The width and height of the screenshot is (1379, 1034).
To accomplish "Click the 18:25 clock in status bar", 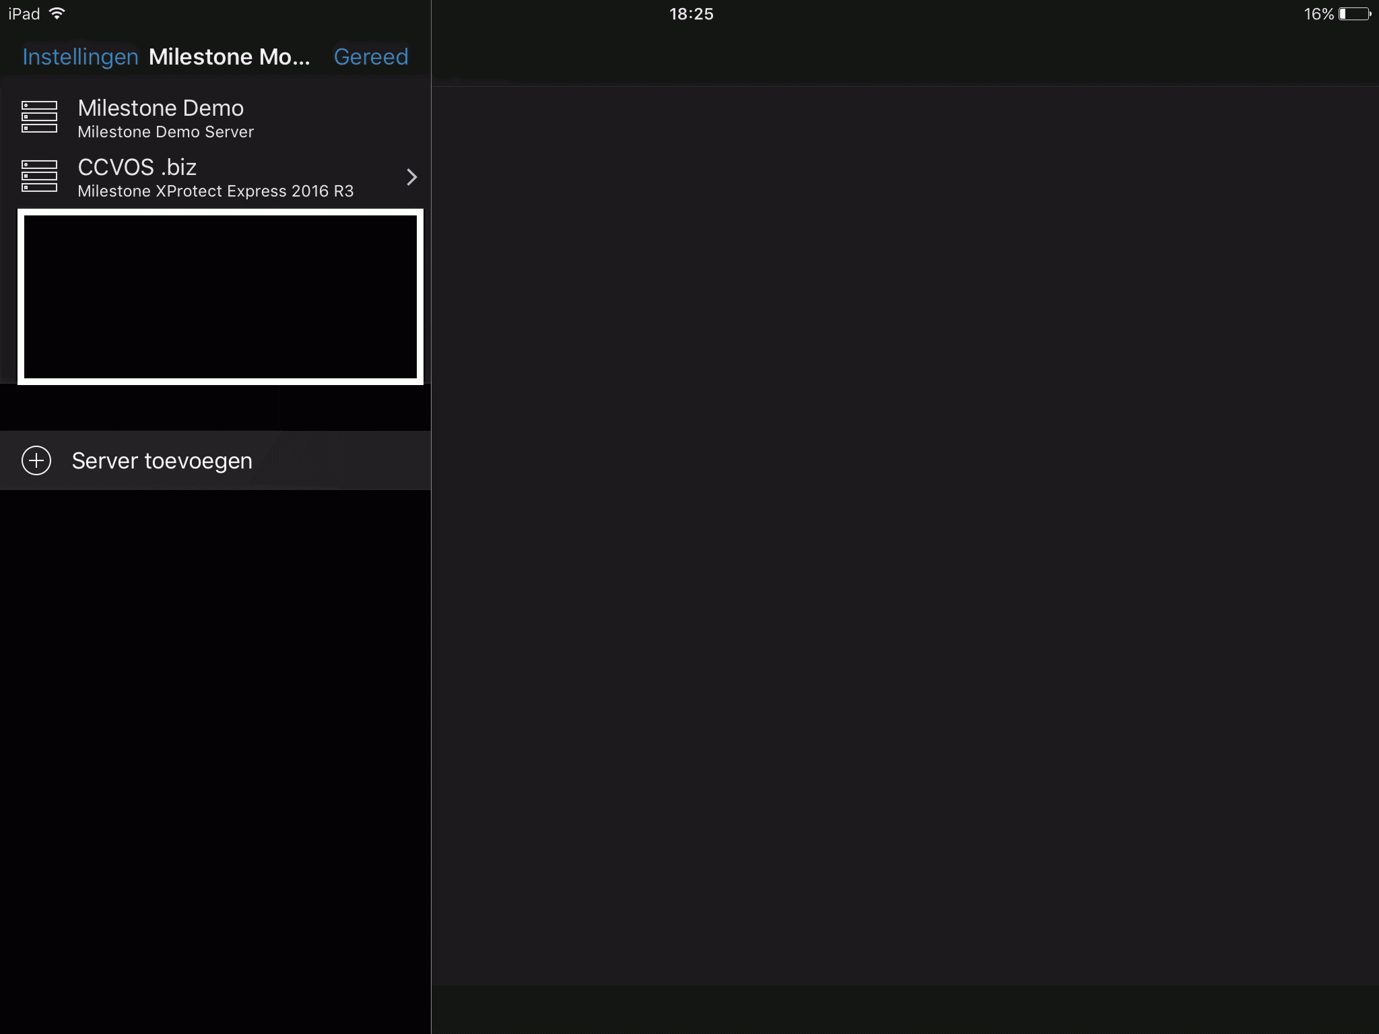I will [x=691, y=14].
